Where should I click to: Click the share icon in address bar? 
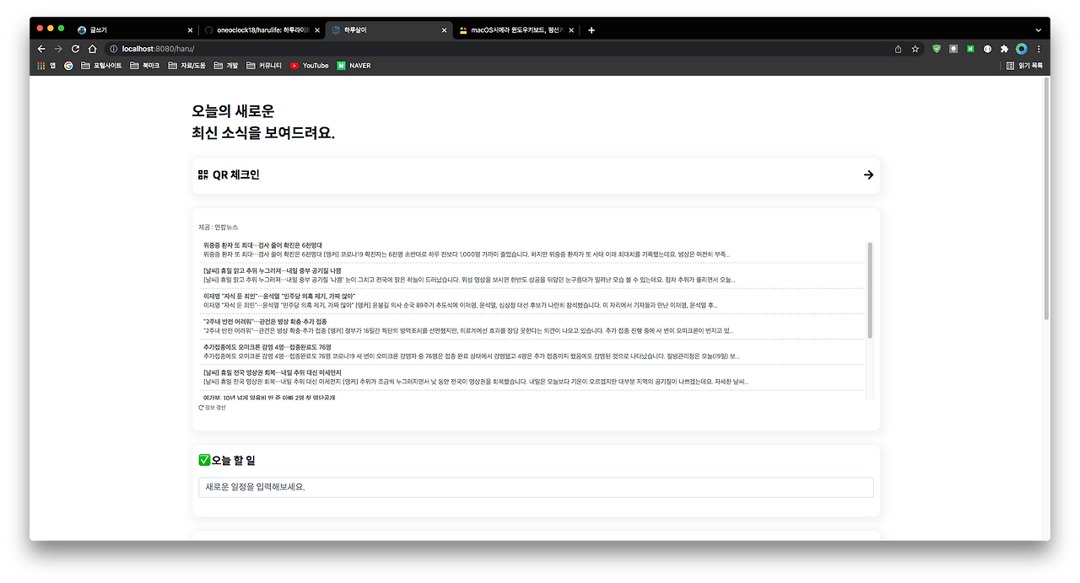point(898,49)
